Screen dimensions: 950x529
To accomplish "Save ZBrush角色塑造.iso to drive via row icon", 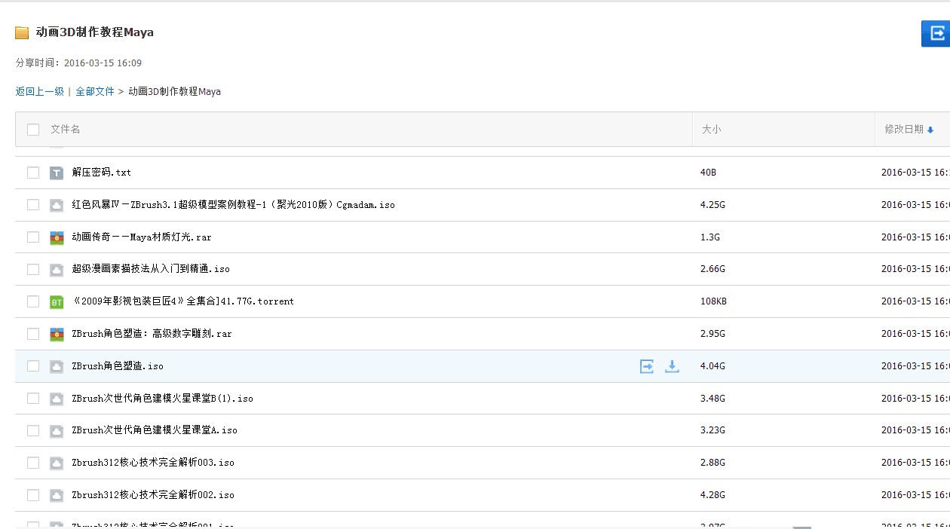I will [x=647, y=366].
